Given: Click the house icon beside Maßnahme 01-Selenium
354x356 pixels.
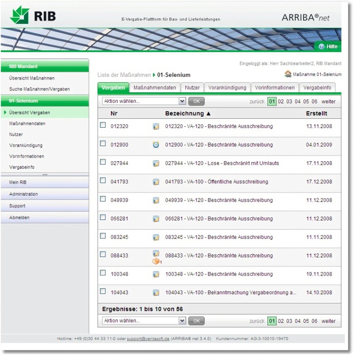Looking at the screenshot, I should [288, 74].
